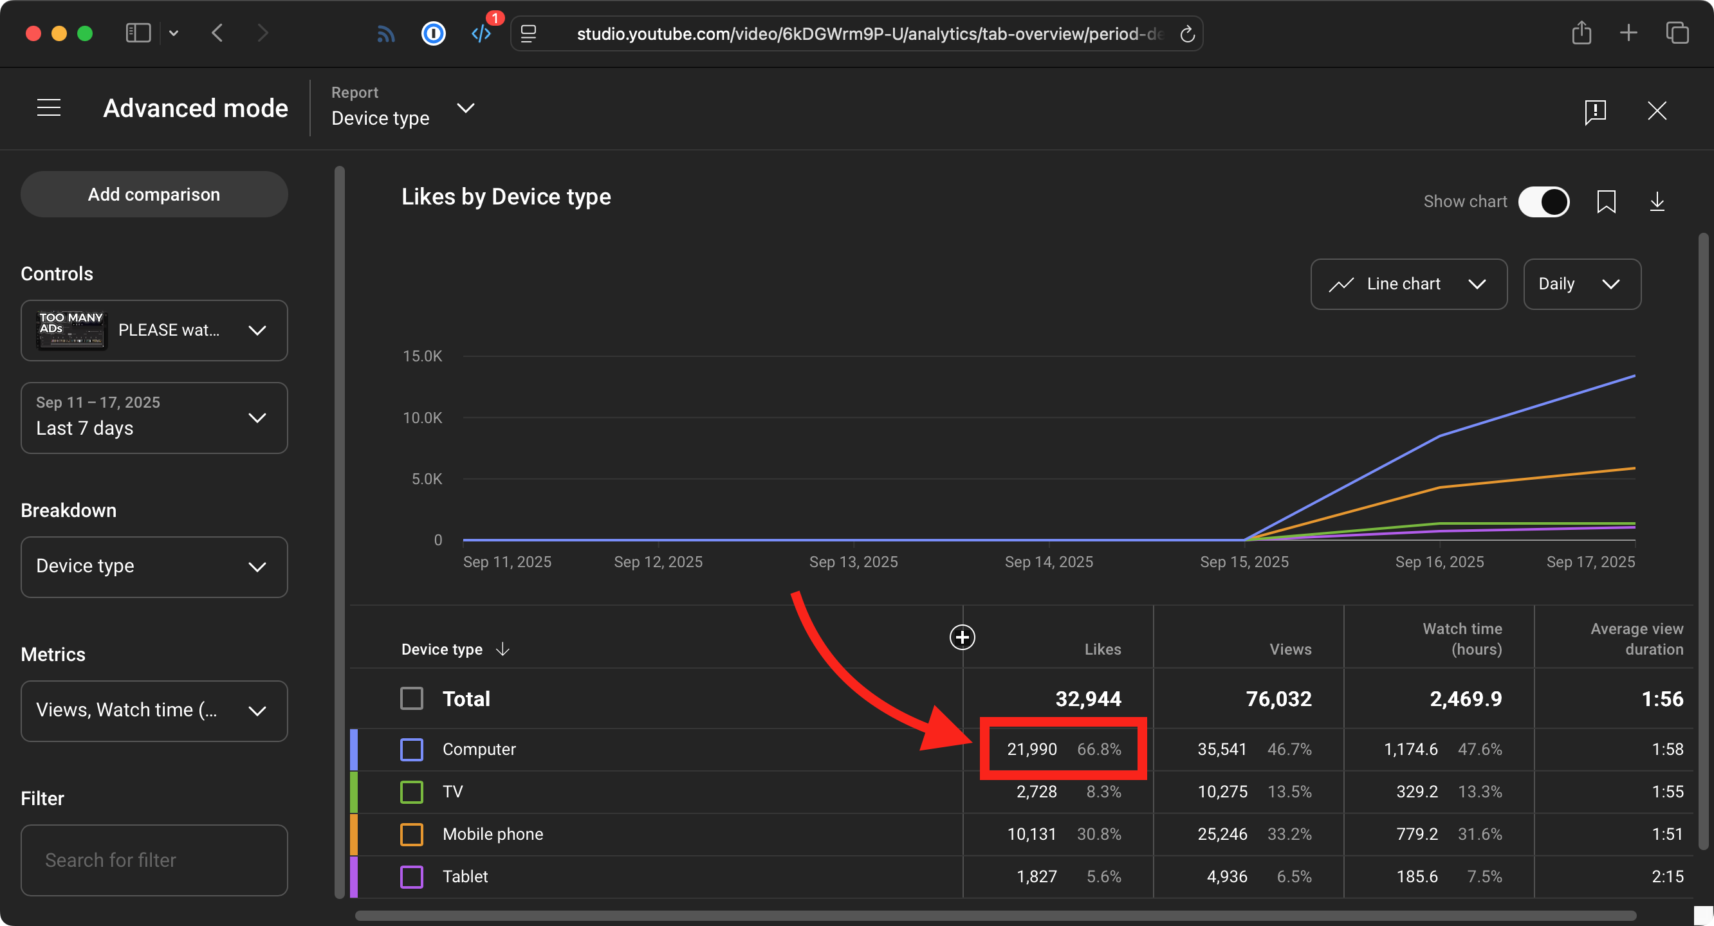Screen dimensions: 1714x926
Task: Click the Device type column header
Action: click(x=442, y=649)
